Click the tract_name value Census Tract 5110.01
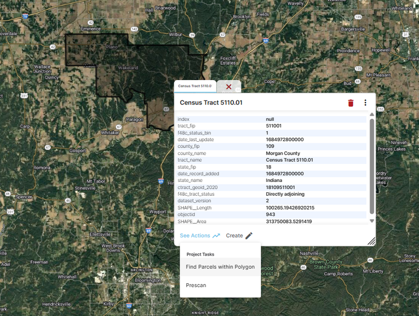This screenshot has height=316, width=419. point(289,160)
